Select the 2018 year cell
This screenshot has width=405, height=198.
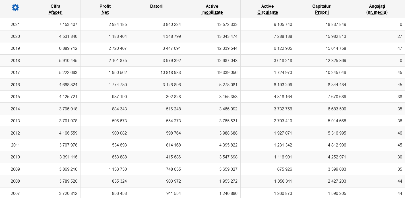pyautogui.click(x=15, y=61)
